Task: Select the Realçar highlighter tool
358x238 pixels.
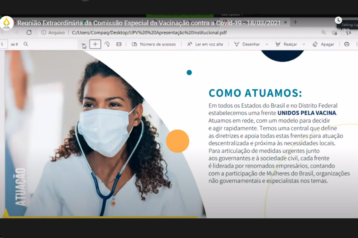Action: 287,44
